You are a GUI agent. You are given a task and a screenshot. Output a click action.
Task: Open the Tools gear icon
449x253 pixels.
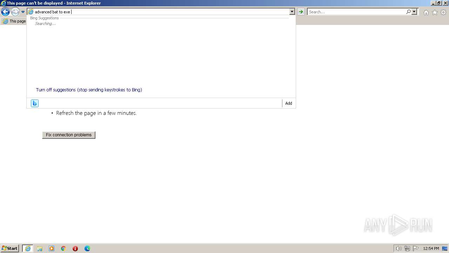tap(443, 12)
